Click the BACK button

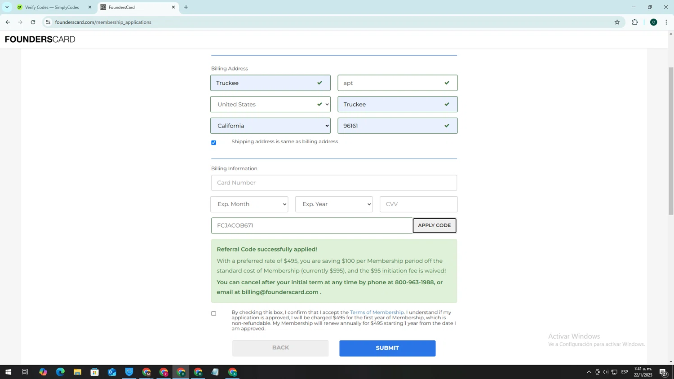click(x=280, y=348)
